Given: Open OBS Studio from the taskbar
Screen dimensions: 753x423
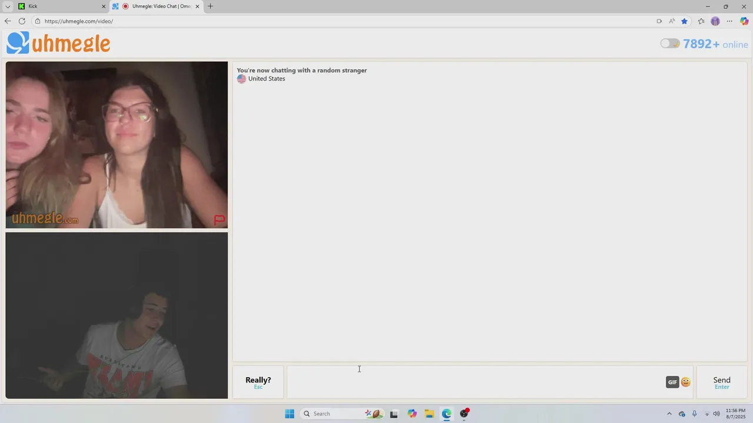Looking at the screenshot, I should tap(464, 414).
